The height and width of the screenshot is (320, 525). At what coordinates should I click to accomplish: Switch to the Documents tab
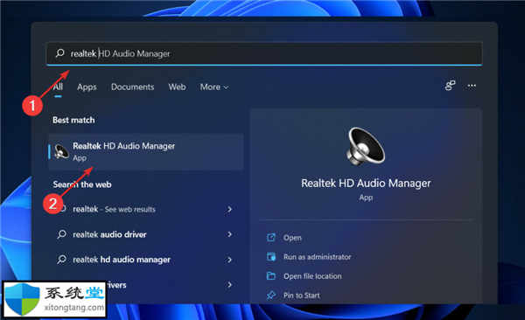pos(133,87)
